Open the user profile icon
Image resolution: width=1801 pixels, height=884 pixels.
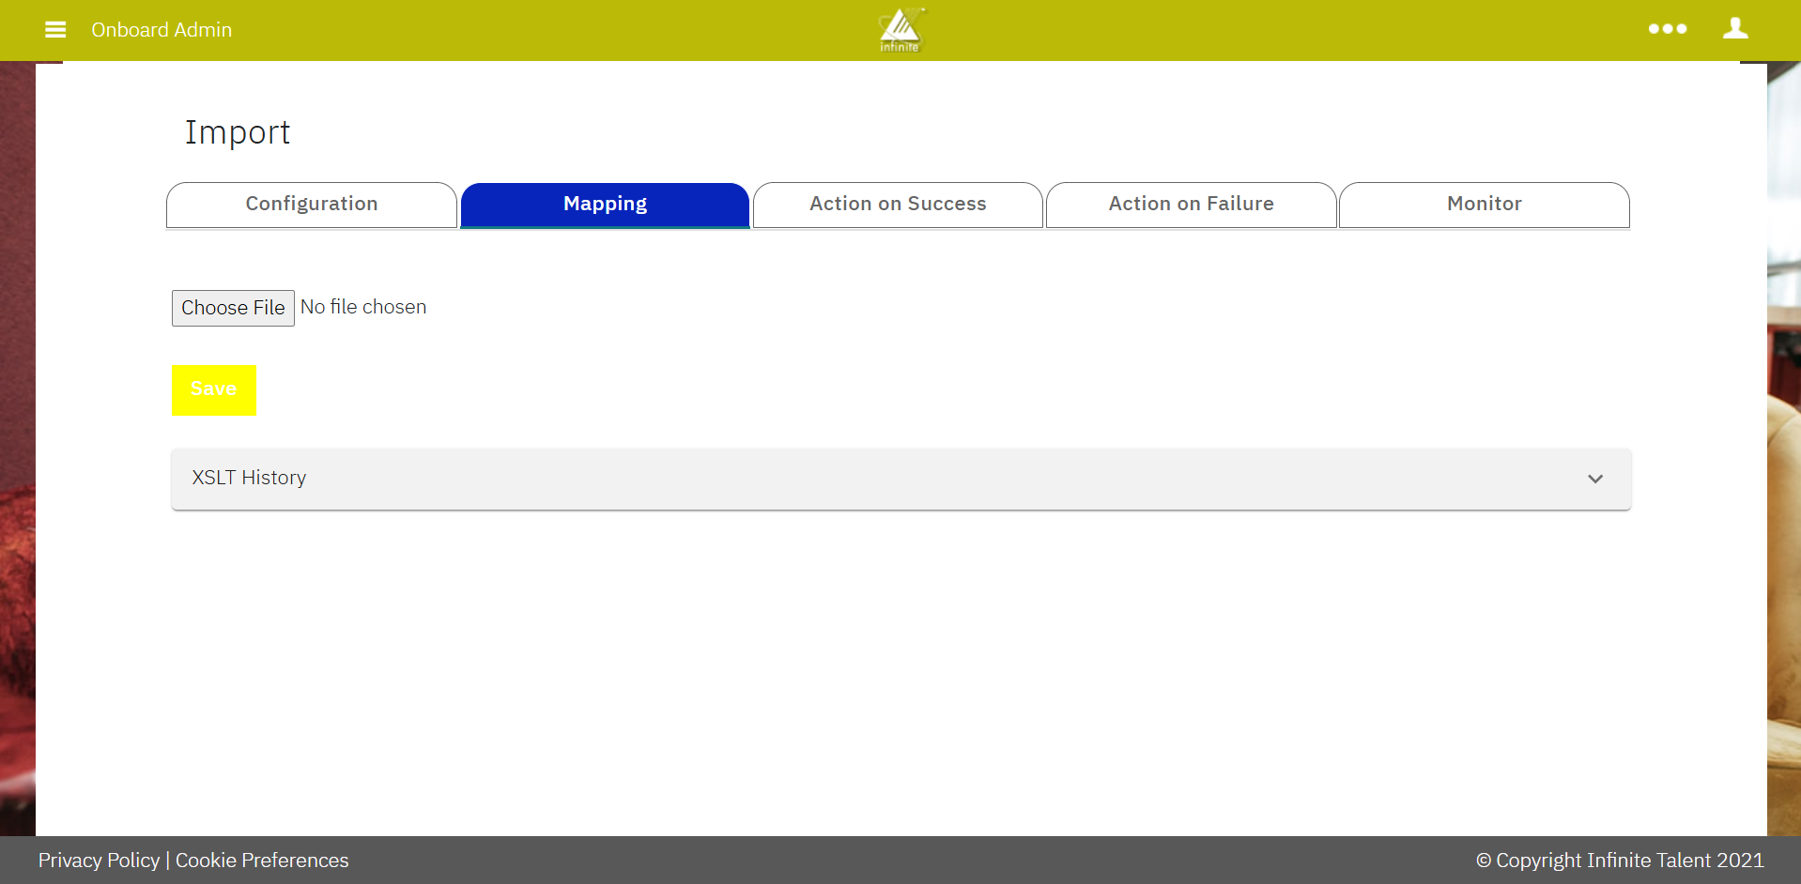[x=1734, y=29]
